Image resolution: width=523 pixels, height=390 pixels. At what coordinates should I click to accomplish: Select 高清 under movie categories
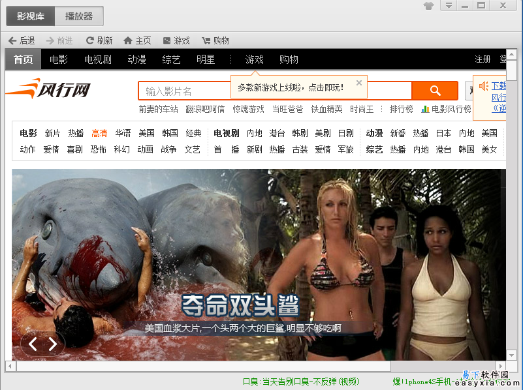tap(99, 133)
